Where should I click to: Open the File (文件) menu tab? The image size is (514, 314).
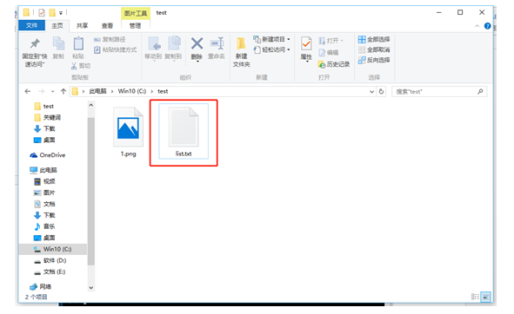point(32,25)
